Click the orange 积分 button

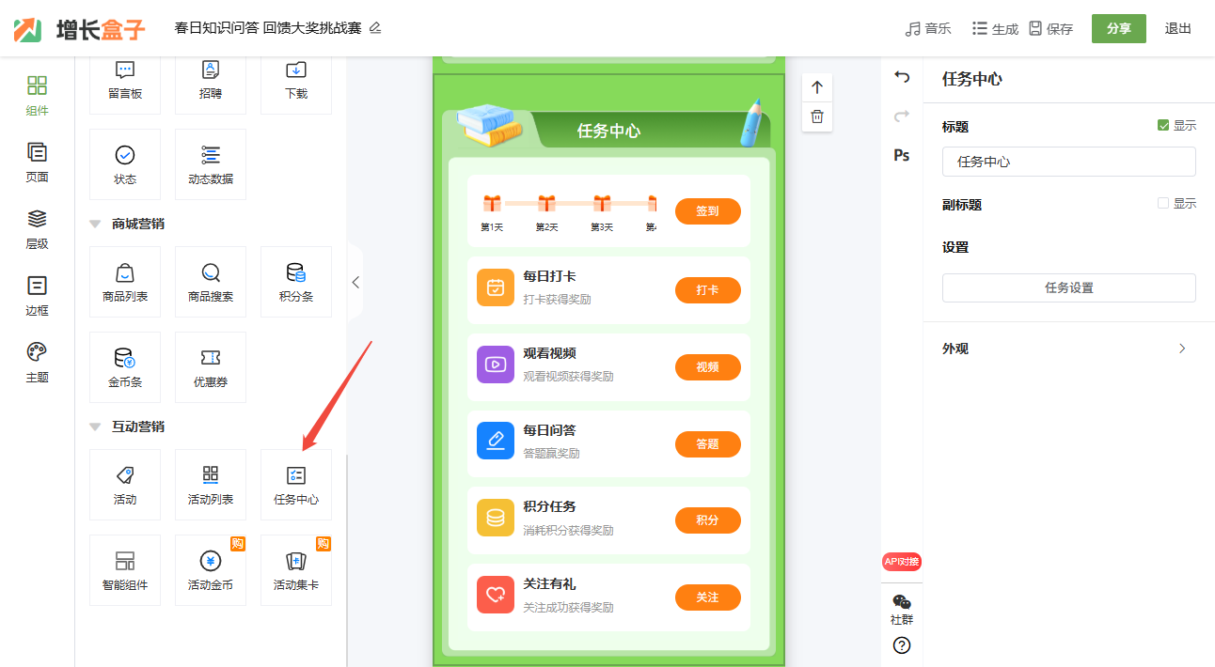click(708, 520)
